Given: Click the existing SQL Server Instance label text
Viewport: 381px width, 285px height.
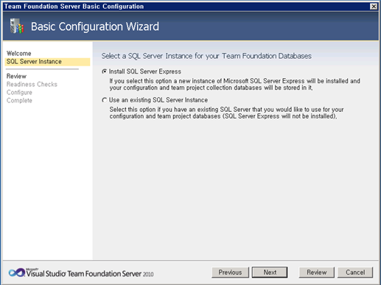Looking at the screenshot, I should [158, 100].
